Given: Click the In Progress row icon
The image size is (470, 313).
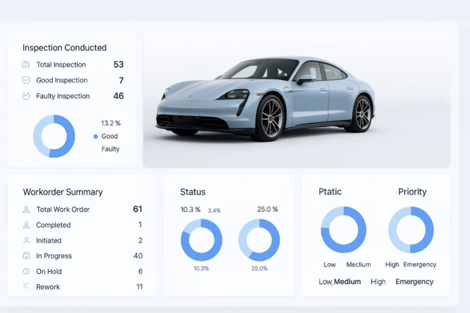Looking at the screenshot, I should click(26, 256).
